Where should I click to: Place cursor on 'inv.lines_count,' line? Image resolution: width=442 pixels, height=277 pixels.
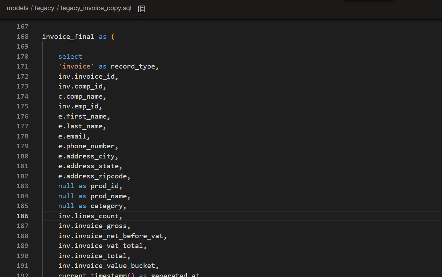(x=90, y=216)
